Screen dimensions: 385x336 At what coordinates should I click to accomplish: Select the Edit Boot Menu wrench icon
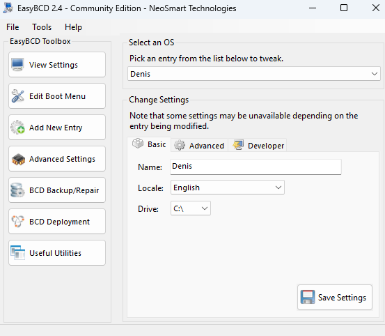17,96
